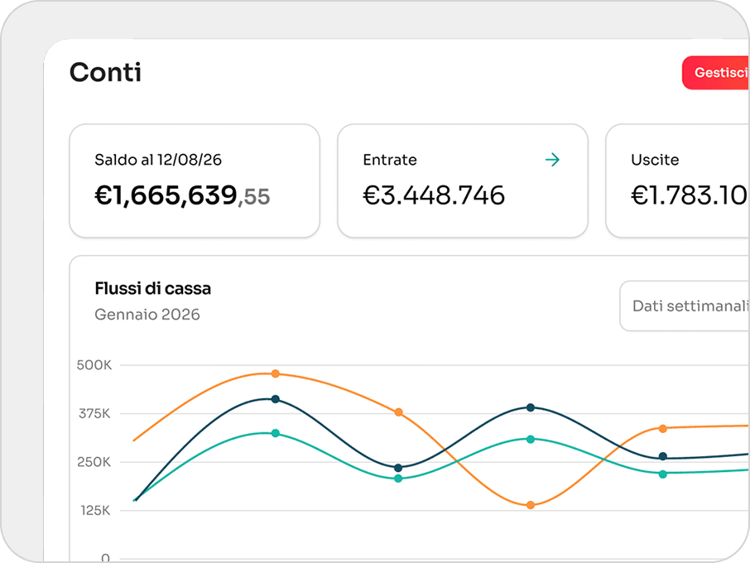Click the Uscite card

(x=678, y=180)
